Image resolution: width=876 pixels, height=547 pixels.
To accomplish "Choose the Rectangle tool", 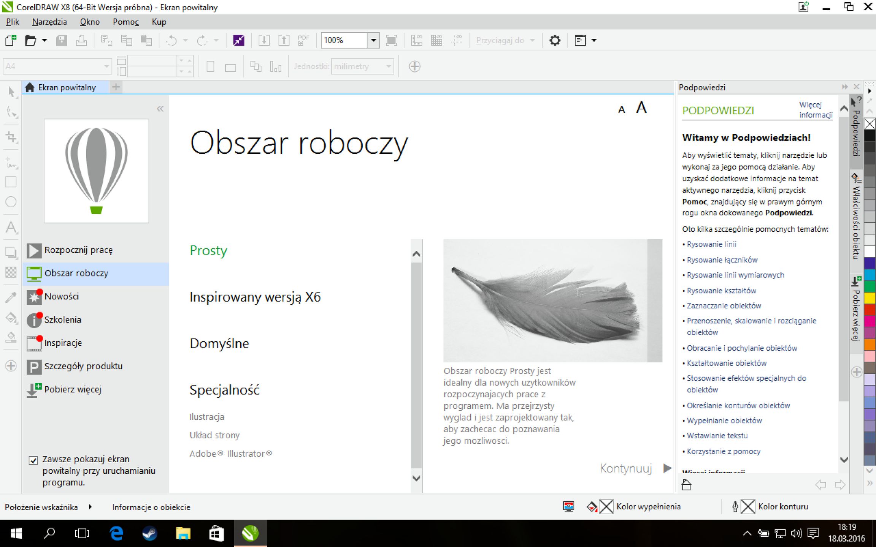I will [11, 182].
